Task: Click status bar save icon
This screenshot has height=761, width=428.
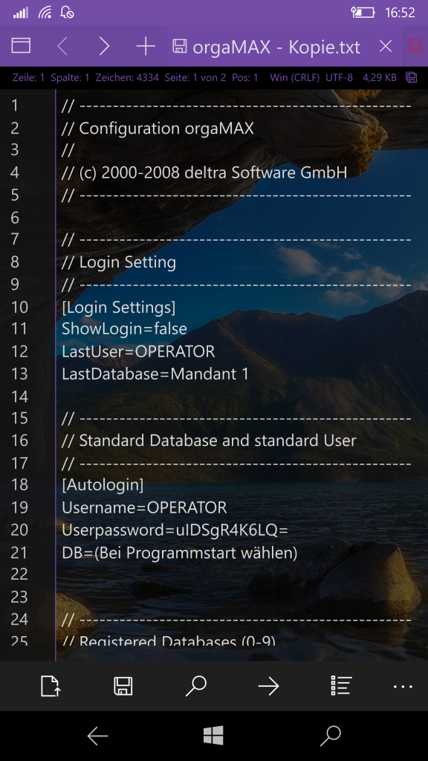Action: pyautogui.click(x=411, y=77)
